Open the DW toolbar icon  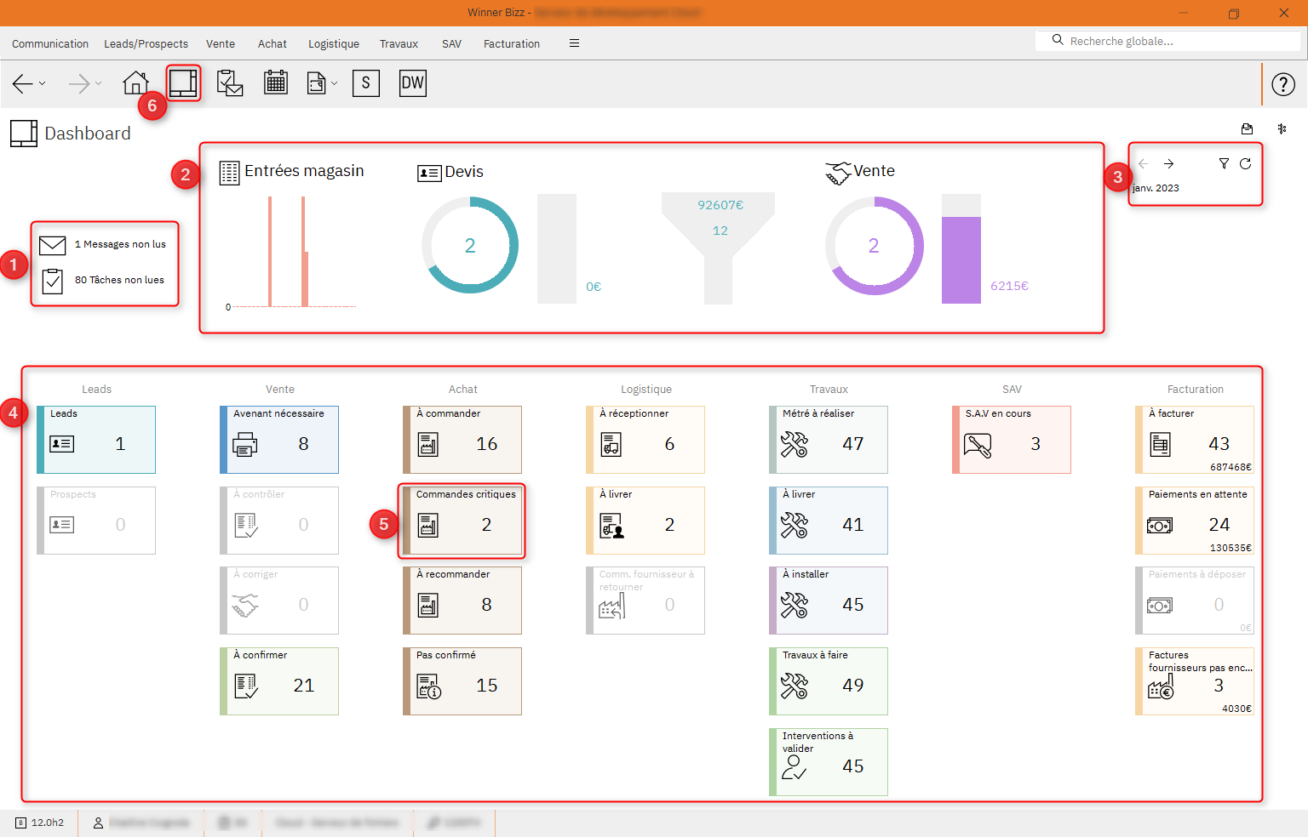412,83
